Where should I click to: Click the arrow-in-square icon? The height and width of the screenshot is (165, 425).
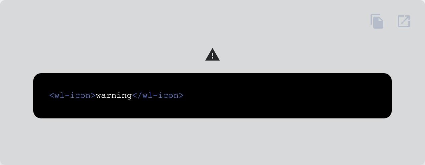pyautogui.click(x=404, y=21)
